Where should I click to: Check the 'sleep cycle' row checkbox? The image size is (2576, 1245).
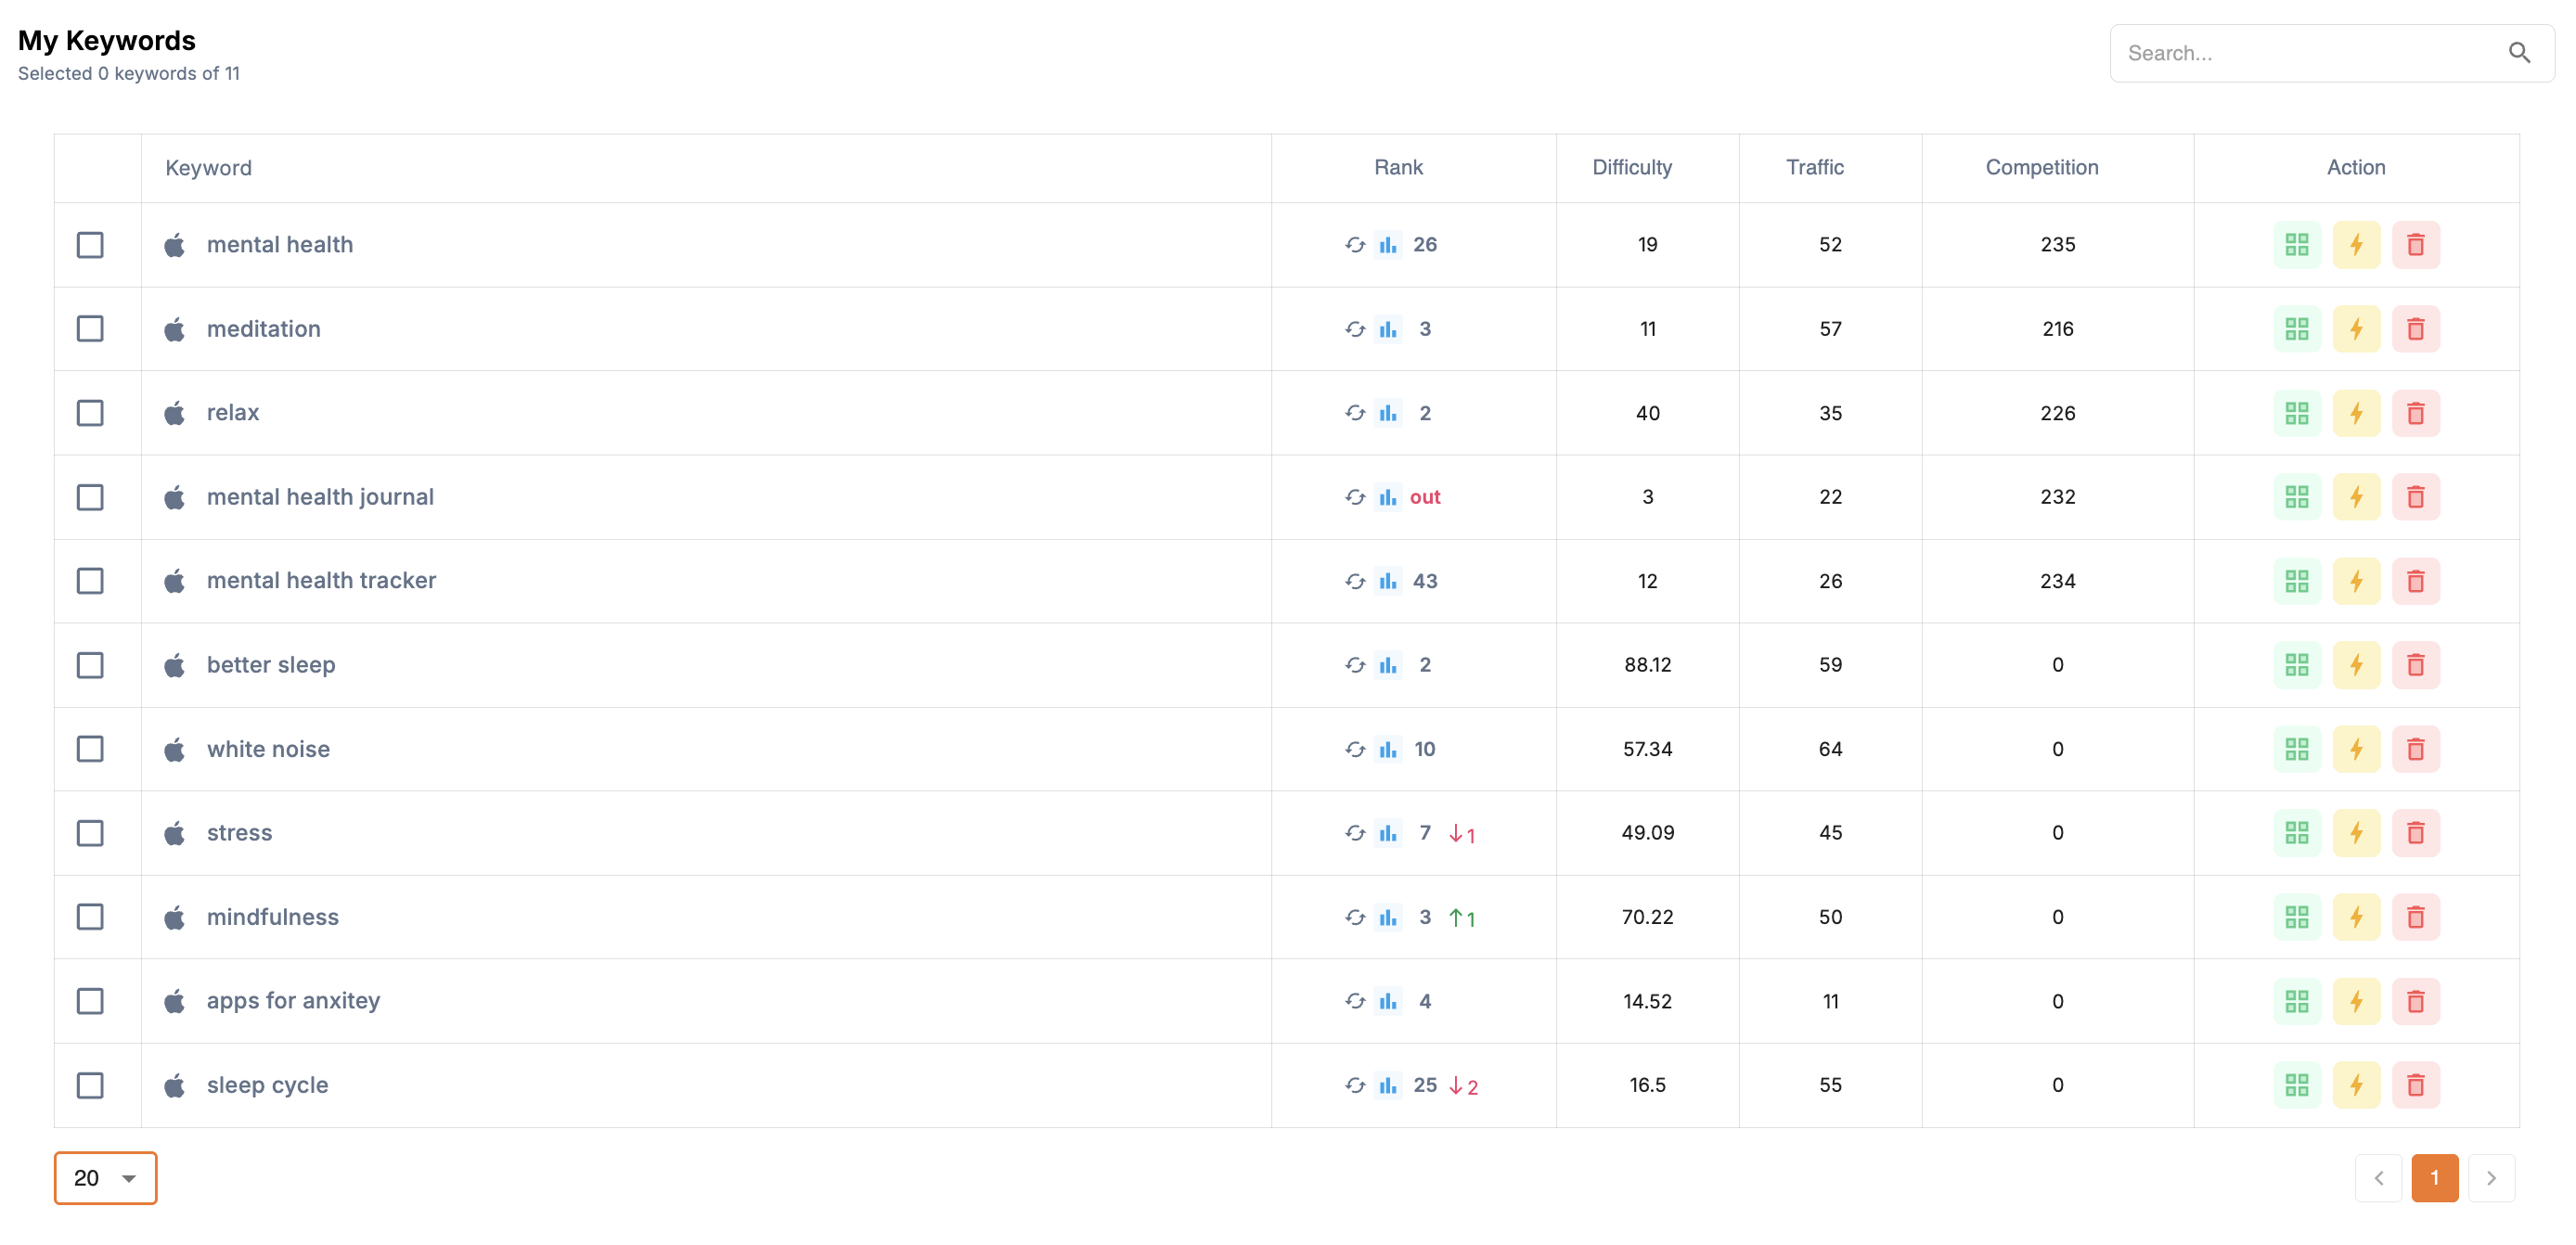(90, 1085)
